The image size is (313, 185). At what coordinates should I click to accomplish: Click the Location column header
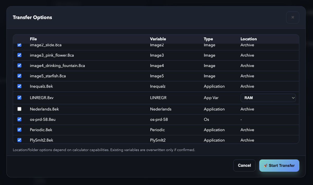pos(248,39)
